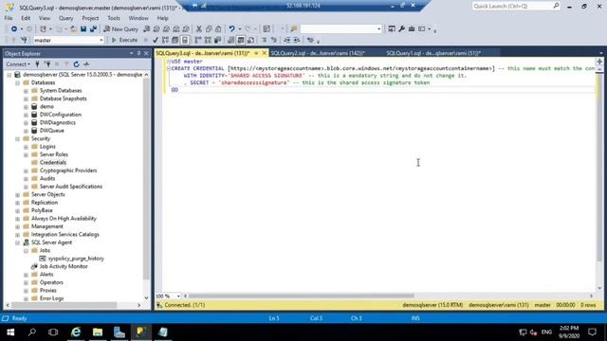Click the Connect Object Explorer plug icon
607x341 pixels.
(x=38, y=64)
